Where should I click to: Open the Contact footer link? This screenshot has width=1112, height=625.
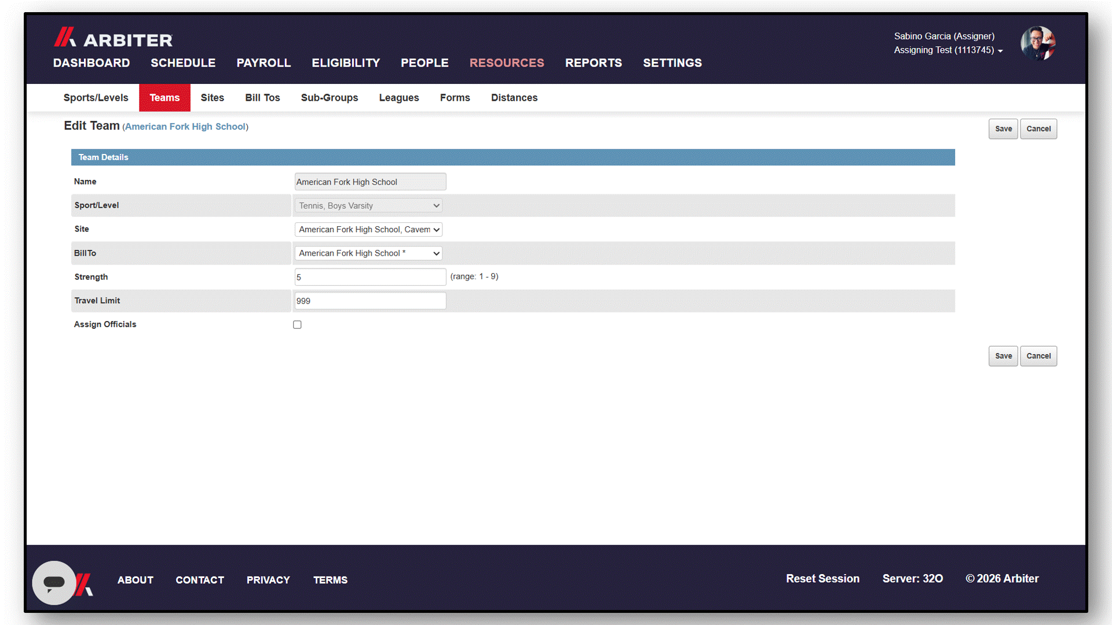pyautogui.click(x=200, y=580)
